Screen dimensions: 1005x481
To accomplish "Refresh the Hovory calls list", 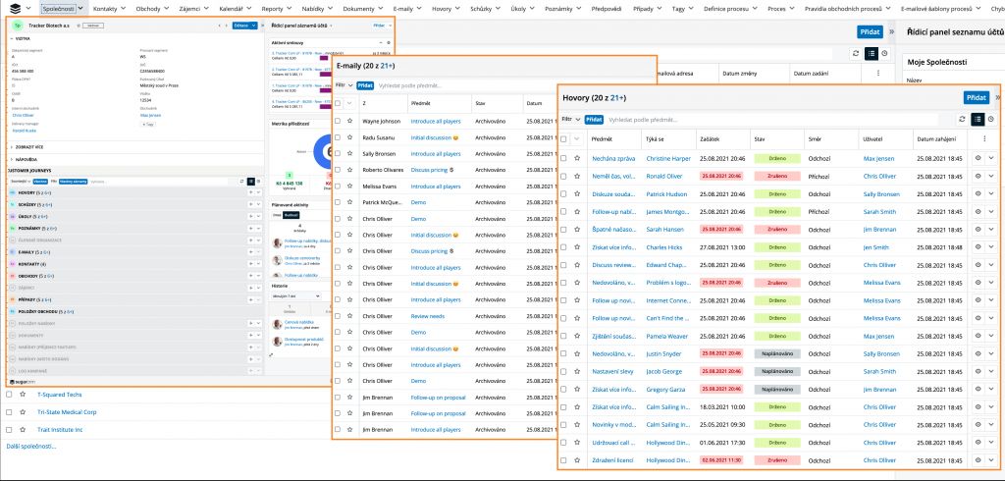I will pyautogui.click(x=962, y=119).
